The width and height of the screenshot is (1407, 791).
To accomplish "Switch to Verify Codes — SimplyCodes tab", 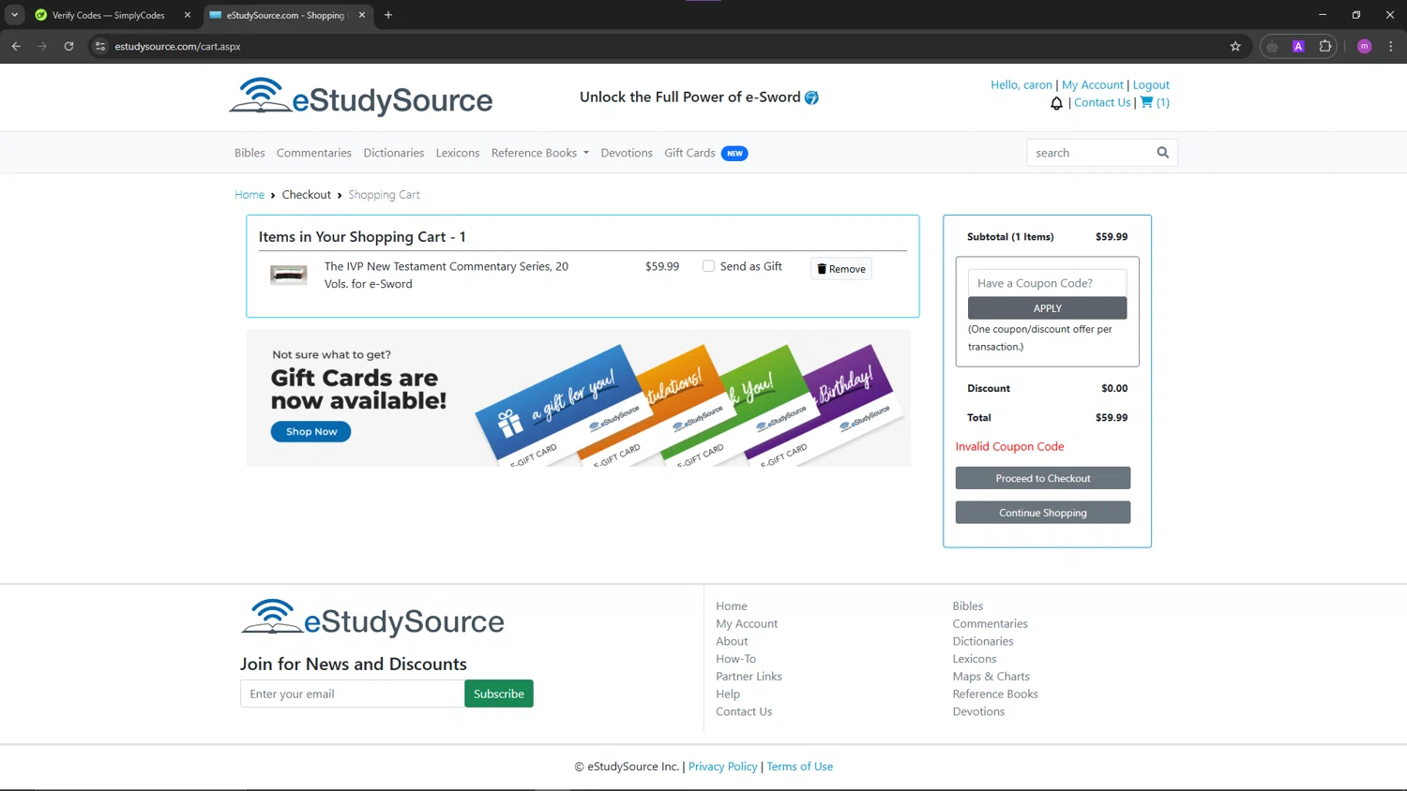I will [x=108, y=15].
